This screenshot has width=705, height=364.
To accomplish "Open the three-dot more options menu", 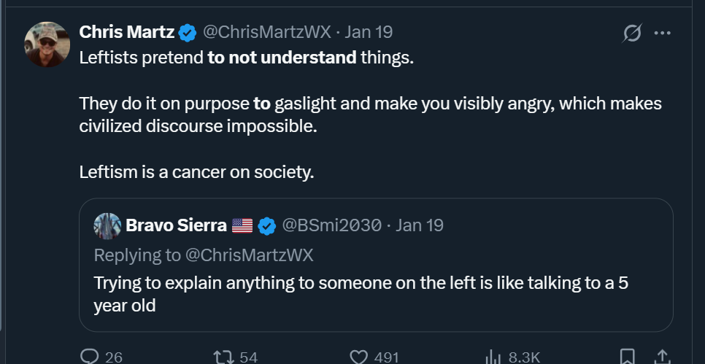I will click(663, 33).
